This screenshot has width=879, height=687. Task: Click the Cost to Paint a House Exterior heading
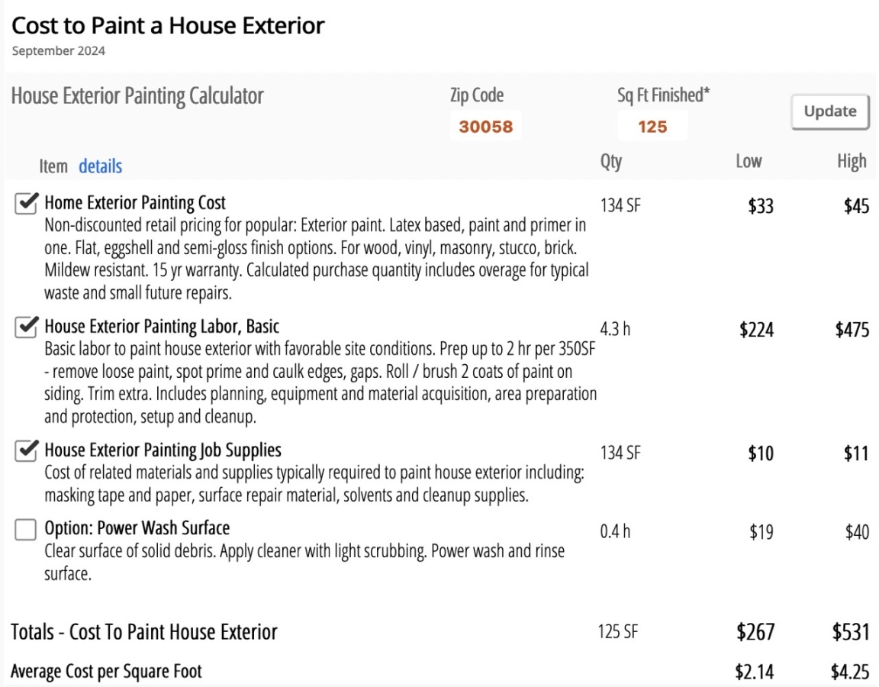pyautogui.click(x=168, y=26)
